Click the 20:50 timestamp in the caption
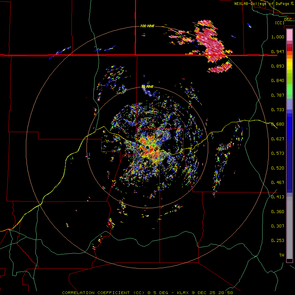The width and height of the screenshot is (295, 295). (226, 293)
